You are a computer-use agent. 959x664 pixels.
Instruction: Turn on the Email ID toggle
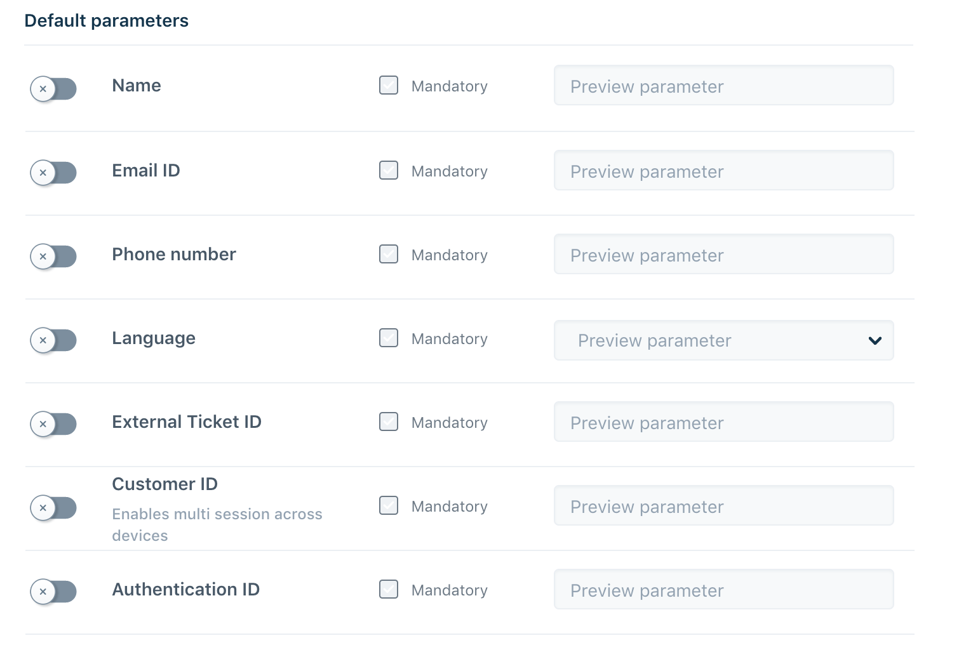53,173
